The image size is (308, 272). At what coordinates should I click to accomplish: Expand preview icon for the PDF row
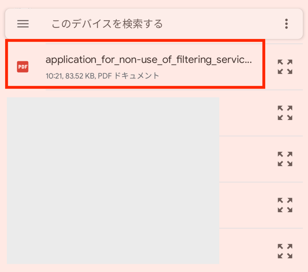[285, 67]
